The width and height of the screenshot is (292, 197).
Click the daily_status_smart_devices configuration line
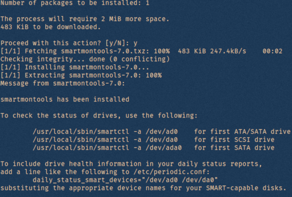pos(125,180)
